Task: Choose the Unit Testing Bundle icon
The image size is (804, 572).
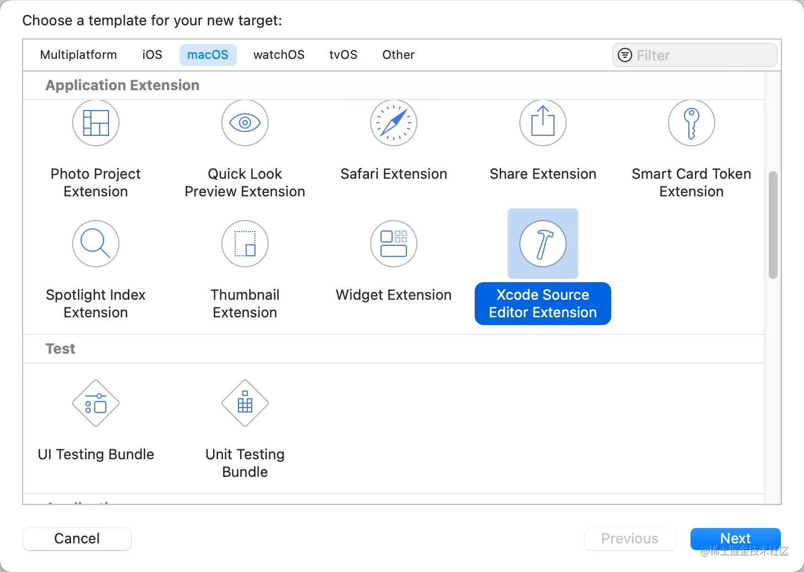Action: pos(245,403)
